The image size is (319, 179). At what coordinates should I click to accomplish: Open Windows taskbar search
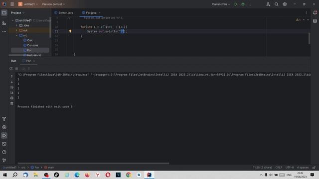(15, 175)
